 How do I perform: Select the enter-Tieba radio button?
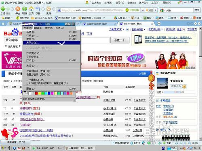[x=6, y=46]
